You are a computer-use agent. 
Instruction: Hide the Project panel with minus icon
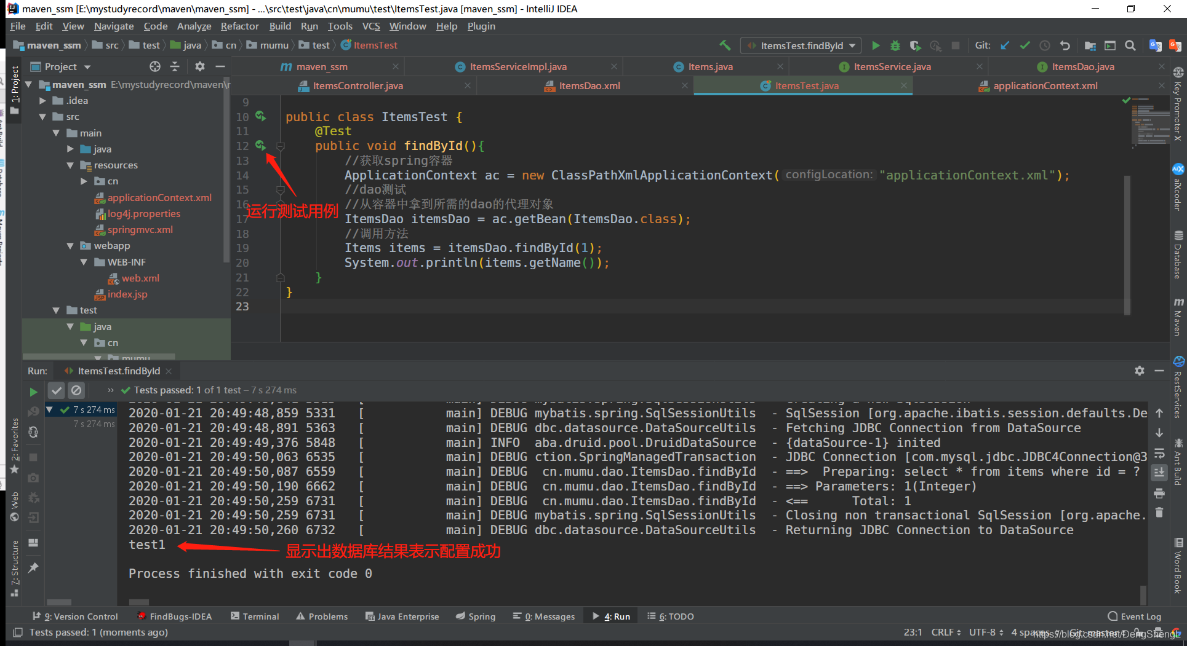(x=220, y=66)
